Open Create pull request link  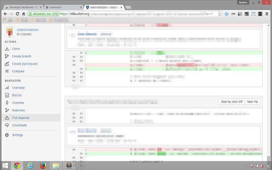[x=25, y=64]
